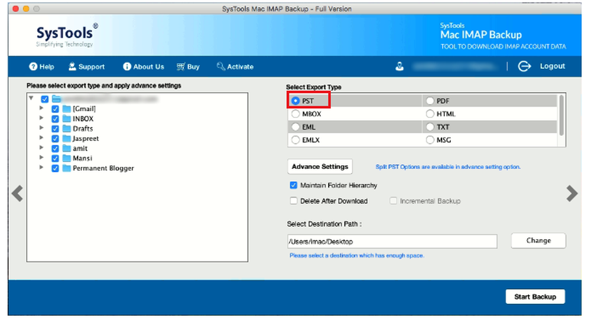Expand the Mansi folder

[41, 158]
